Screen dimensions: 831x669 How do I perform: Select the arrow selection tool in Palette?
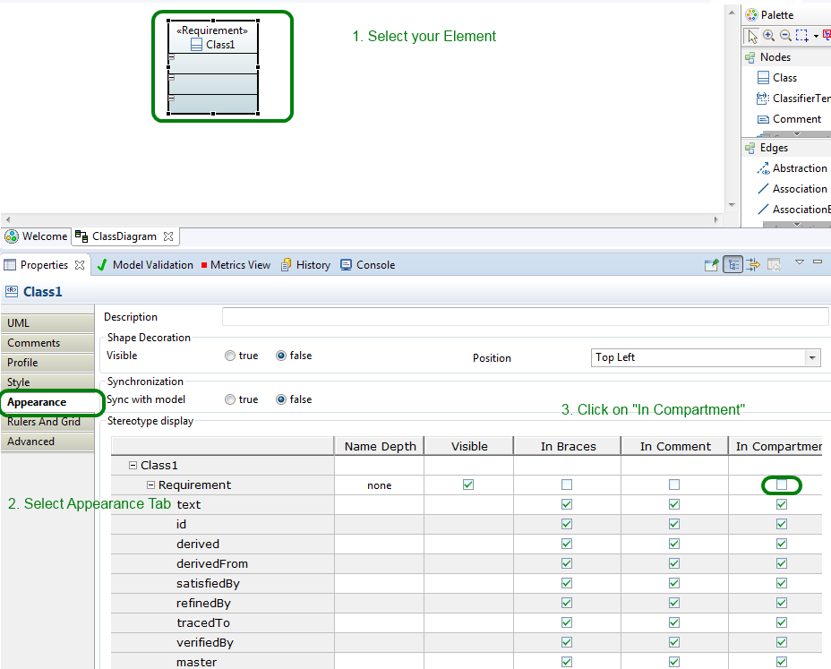coord(752,36)
